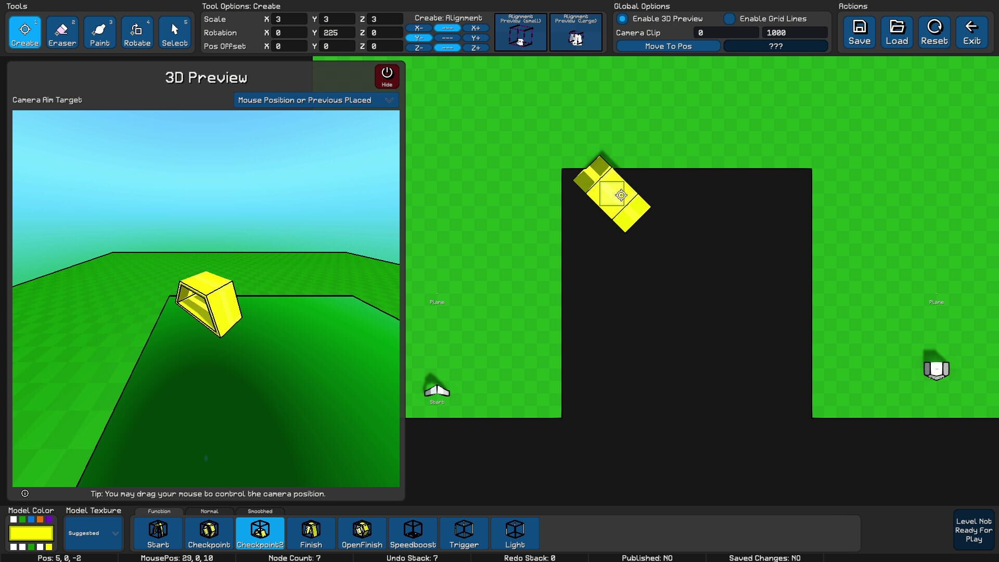This screenshot has width=999, height=562.
Task: Click the Load action icon
Action: point(896,32)
